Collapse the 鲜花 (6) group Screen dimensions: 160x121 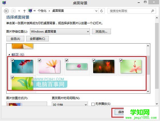(x=9, y=55)
